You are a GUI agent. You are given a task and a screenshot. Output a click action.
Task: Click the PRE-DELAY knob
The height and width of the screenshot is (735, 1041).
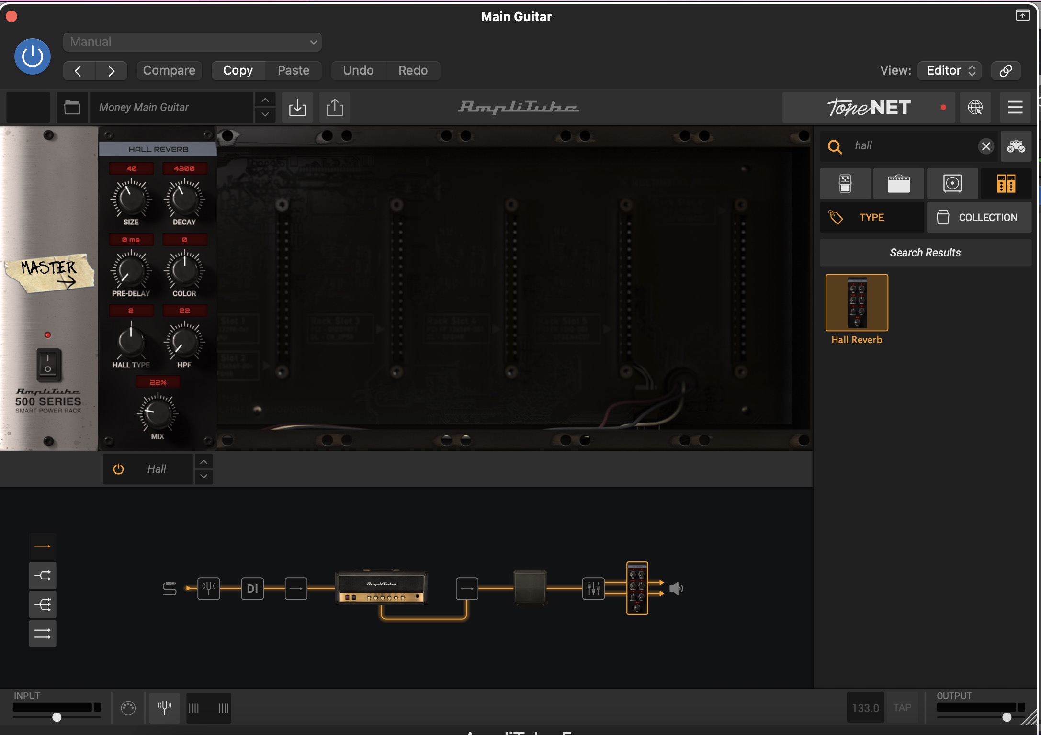[x=131, y=270]
